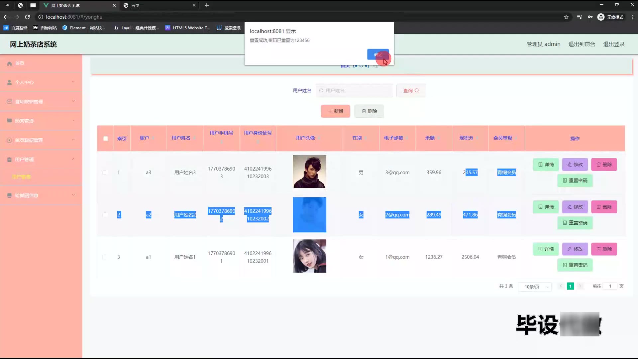This screenshot has width=638, height=359.
Task: Click the browser reload icon
Action: (28, 17)
